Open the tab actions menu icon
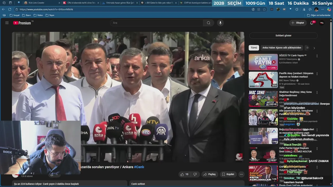333x187 pixels. pyautogui.click(x=10, y=3)
